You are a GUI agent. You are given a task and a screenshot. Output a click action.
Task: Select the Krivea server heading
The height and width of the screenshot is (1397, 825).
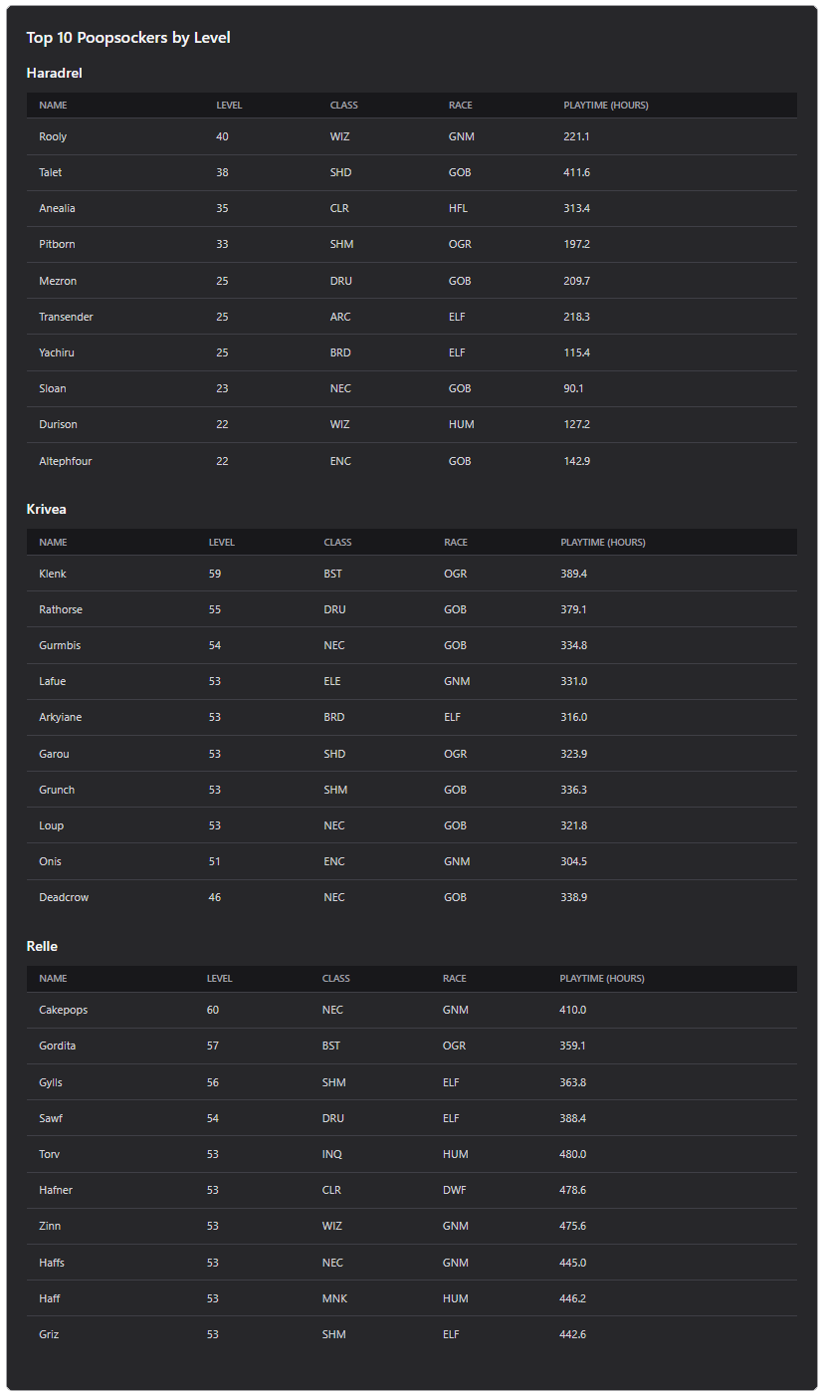click(x=46, y=509)
